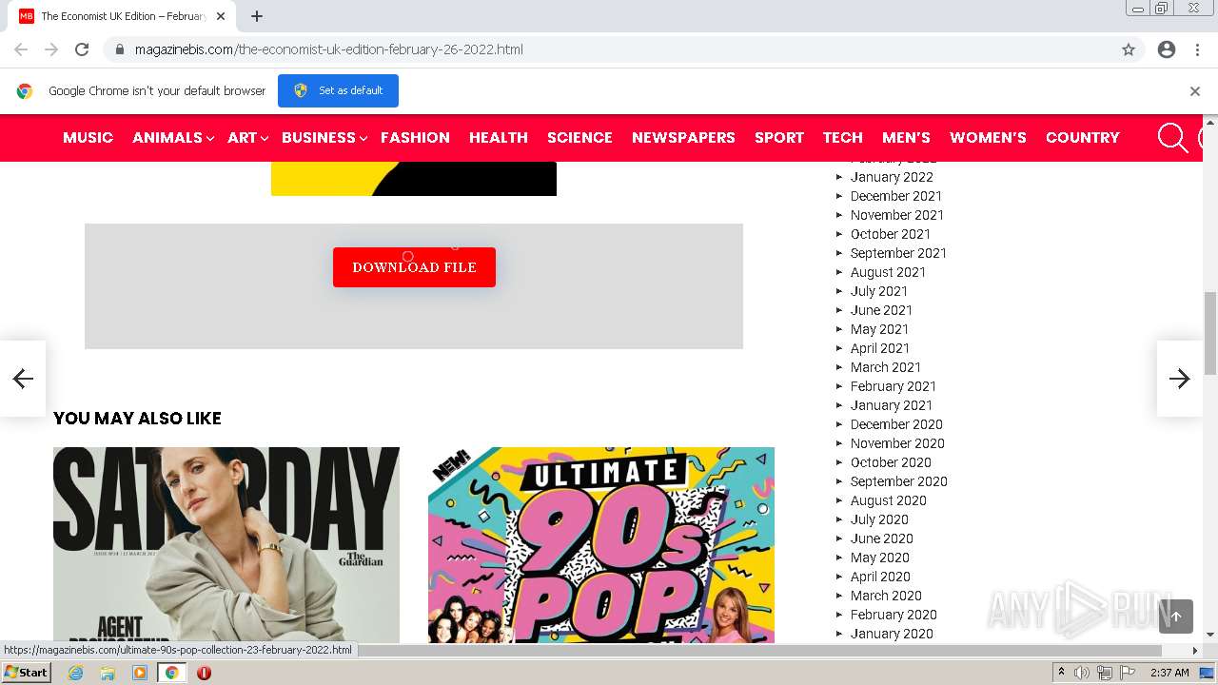The width and height of the screenshot is (1218, 685).
Task: Click the volume speaker tray icon
Action: [x=1082, y=673]
